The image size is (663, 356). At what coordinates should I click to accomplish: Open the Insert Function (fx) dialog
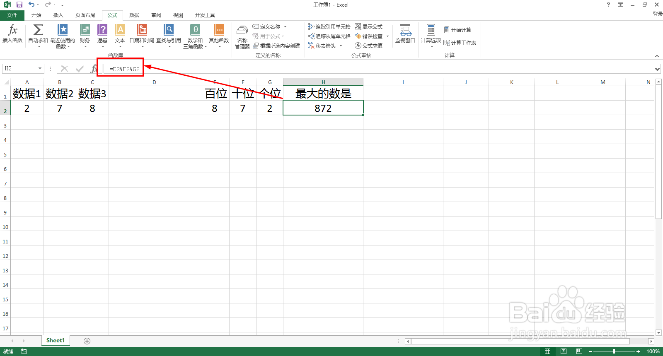12,34
